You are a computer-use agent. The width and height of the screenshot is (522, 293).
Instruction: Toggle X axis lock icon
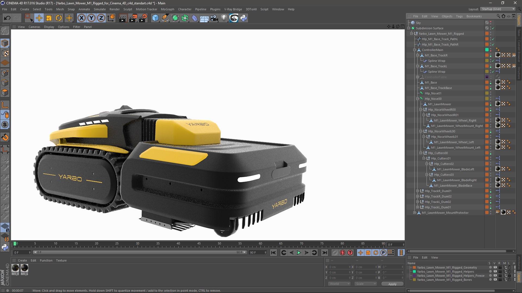click(x=81, y=18)
